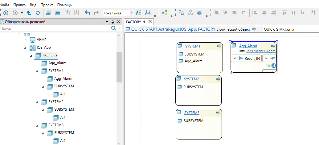Click the new document toolbar icon
This screenshot has width=319, height=145.
point(49,13)
